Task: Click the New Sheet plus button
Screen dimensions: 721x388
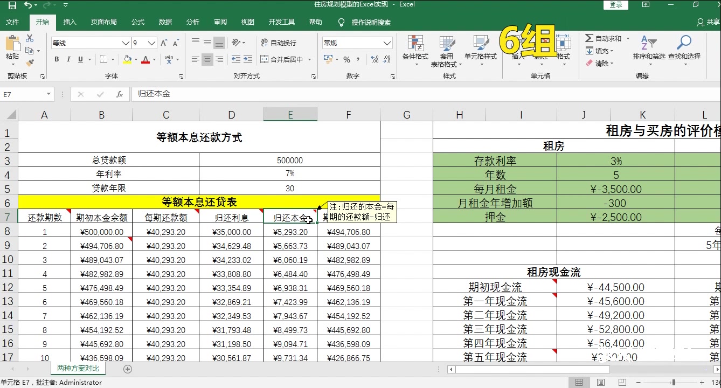Action: (x=128, y=369)
